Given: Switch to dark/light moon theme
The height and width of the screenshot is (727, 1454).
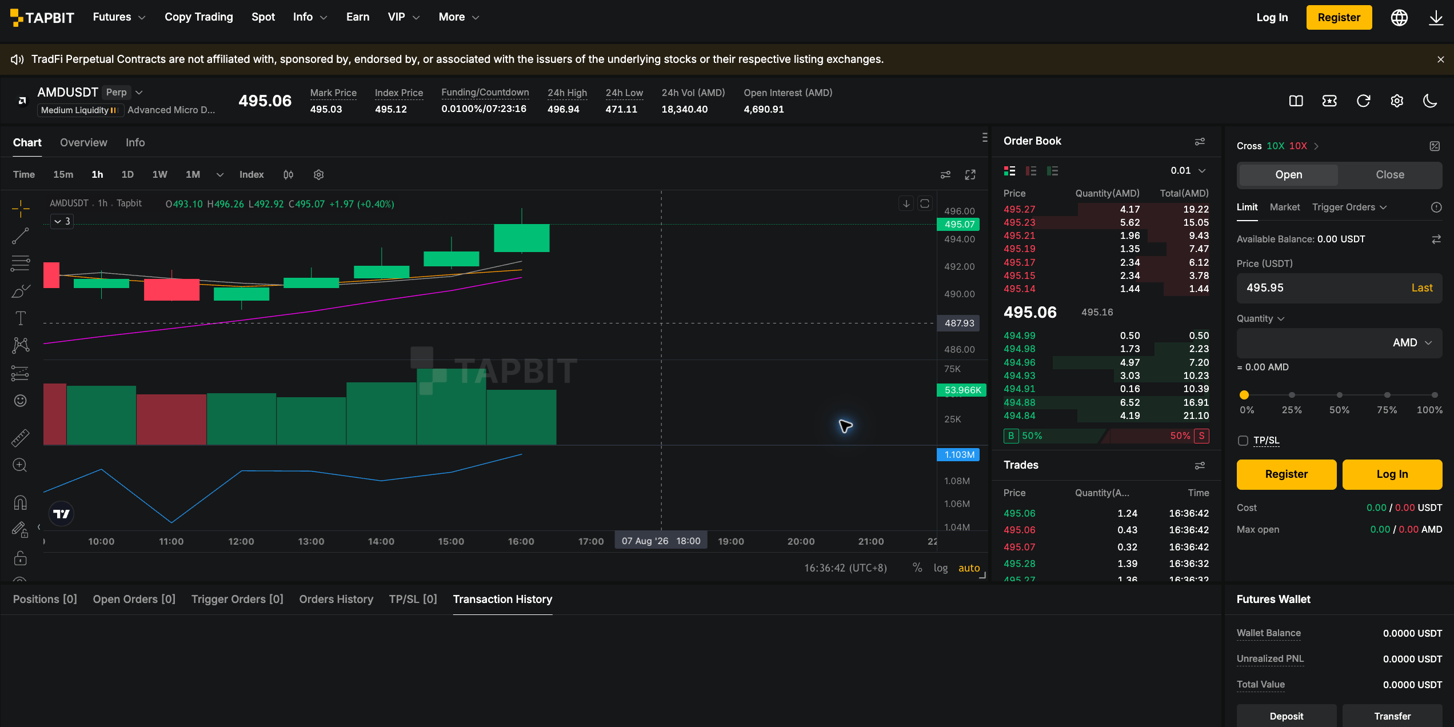Looking at the screenshot, I should 1430,101.
